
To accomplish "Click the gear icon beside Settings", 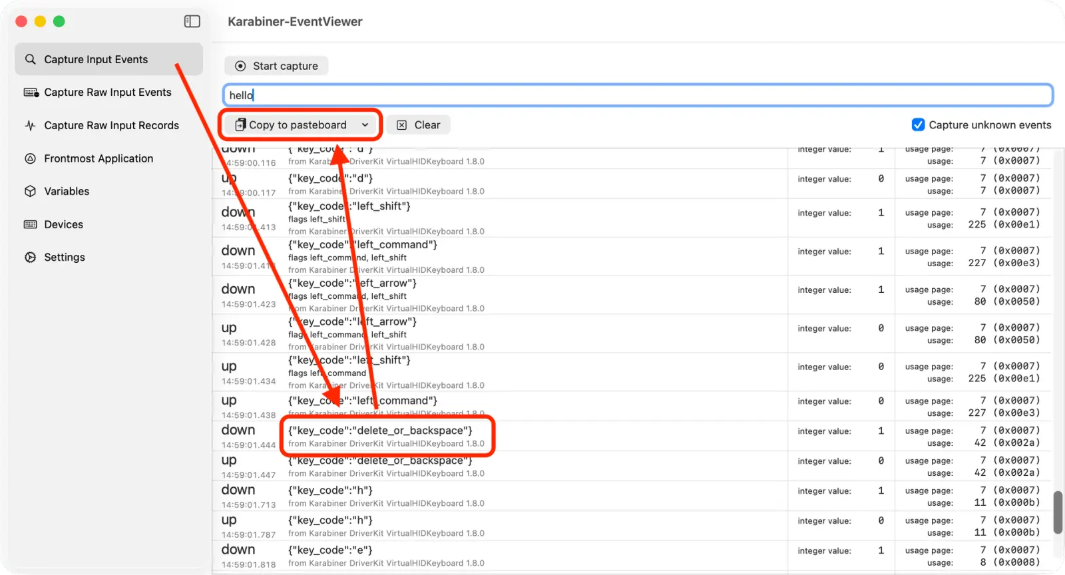I will coord(30,257).
